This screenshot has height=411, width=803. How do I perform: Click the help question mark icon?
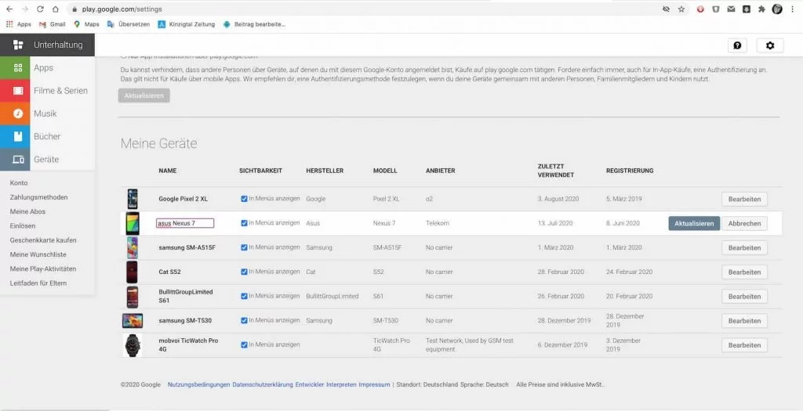(737, 45)
